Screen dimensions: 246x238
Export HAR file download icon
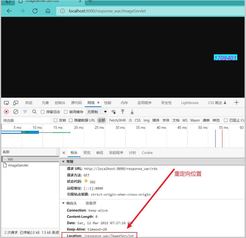point(132,112)
